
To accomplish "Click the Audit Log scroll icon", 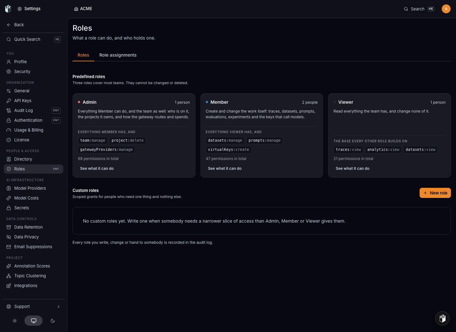I will click(9, 110).
